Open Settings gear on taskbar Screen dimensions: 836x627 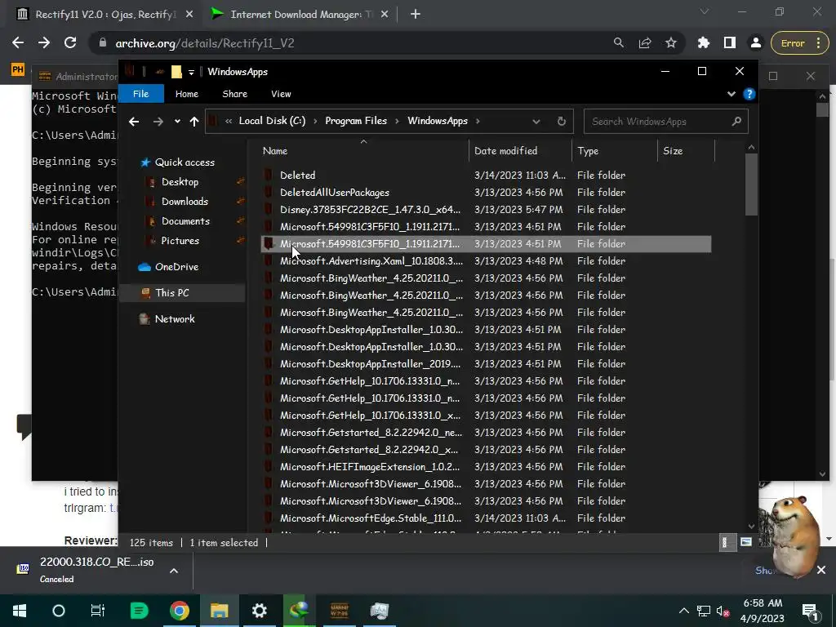coord(259,611)
